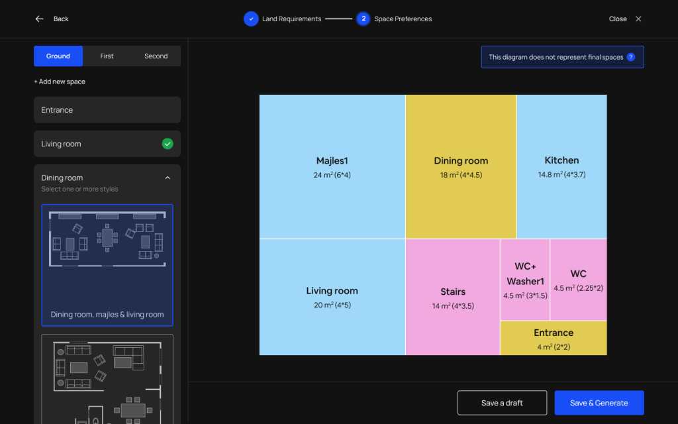Image resolution: width=678 pixels, height=424 pixels.
Task: Click the back arrow icon
Action: pos(39,19)
